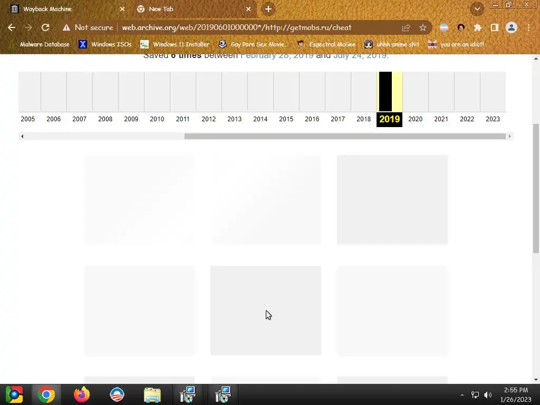Click the timeline scroll right arrow

[x=510, y=137]
